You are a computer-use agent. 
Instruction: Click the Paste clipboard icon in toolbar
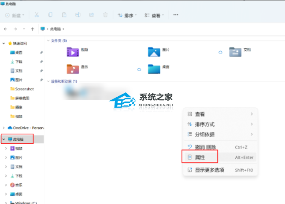(x=64, y=15)
